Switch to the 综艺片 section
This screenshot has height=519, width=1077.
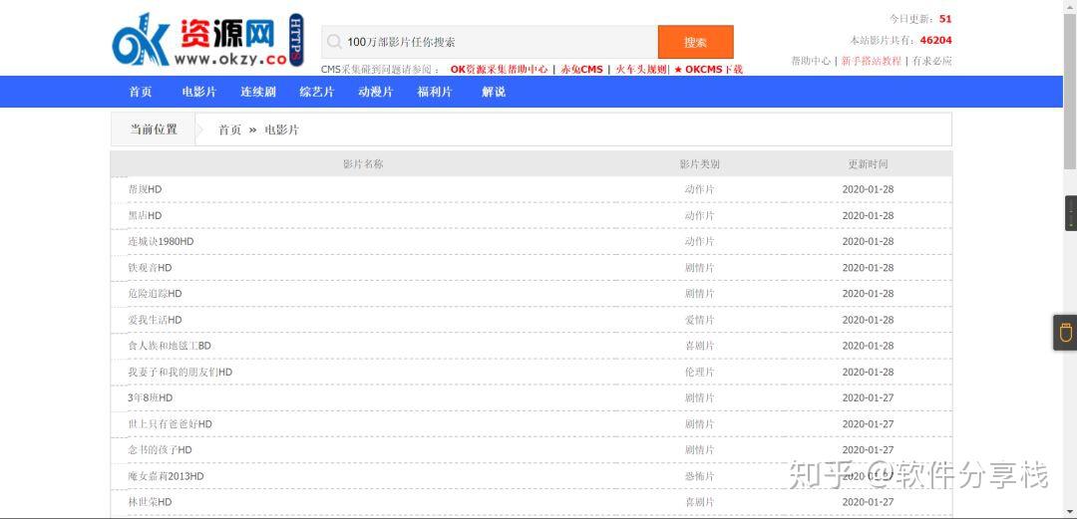tap(316, 92)
